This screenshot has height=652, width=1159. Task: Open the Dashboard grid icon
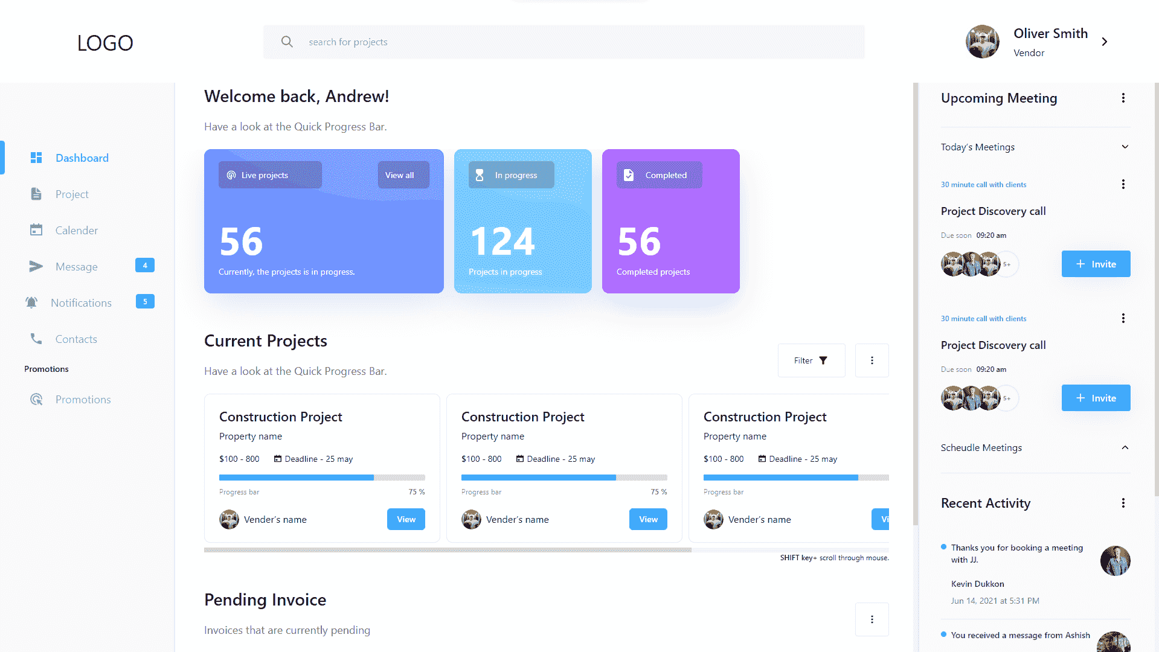tap(36, 158)
